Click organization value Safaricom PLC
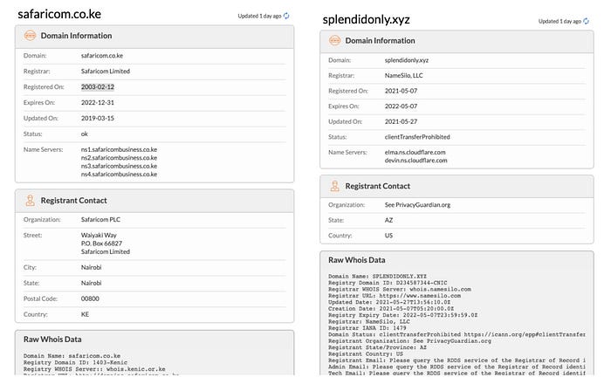The height and width of the screenshot is (384, 611). 100,220
